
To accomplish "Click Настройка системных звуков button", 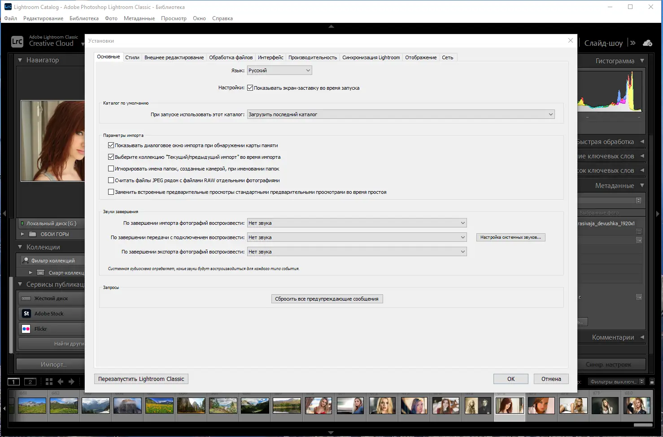I will (x=511, y=237).
